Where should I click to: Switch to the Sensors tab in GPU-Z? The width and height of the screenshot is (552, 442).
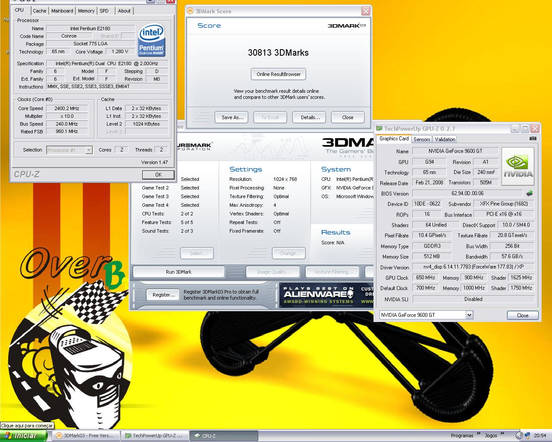click(422, 139)
